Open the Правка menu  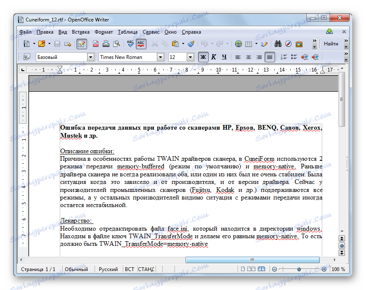tap(45, 32)
